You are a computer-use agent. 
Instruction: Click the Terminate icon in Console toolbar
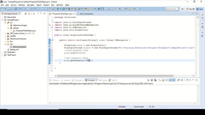148,80
